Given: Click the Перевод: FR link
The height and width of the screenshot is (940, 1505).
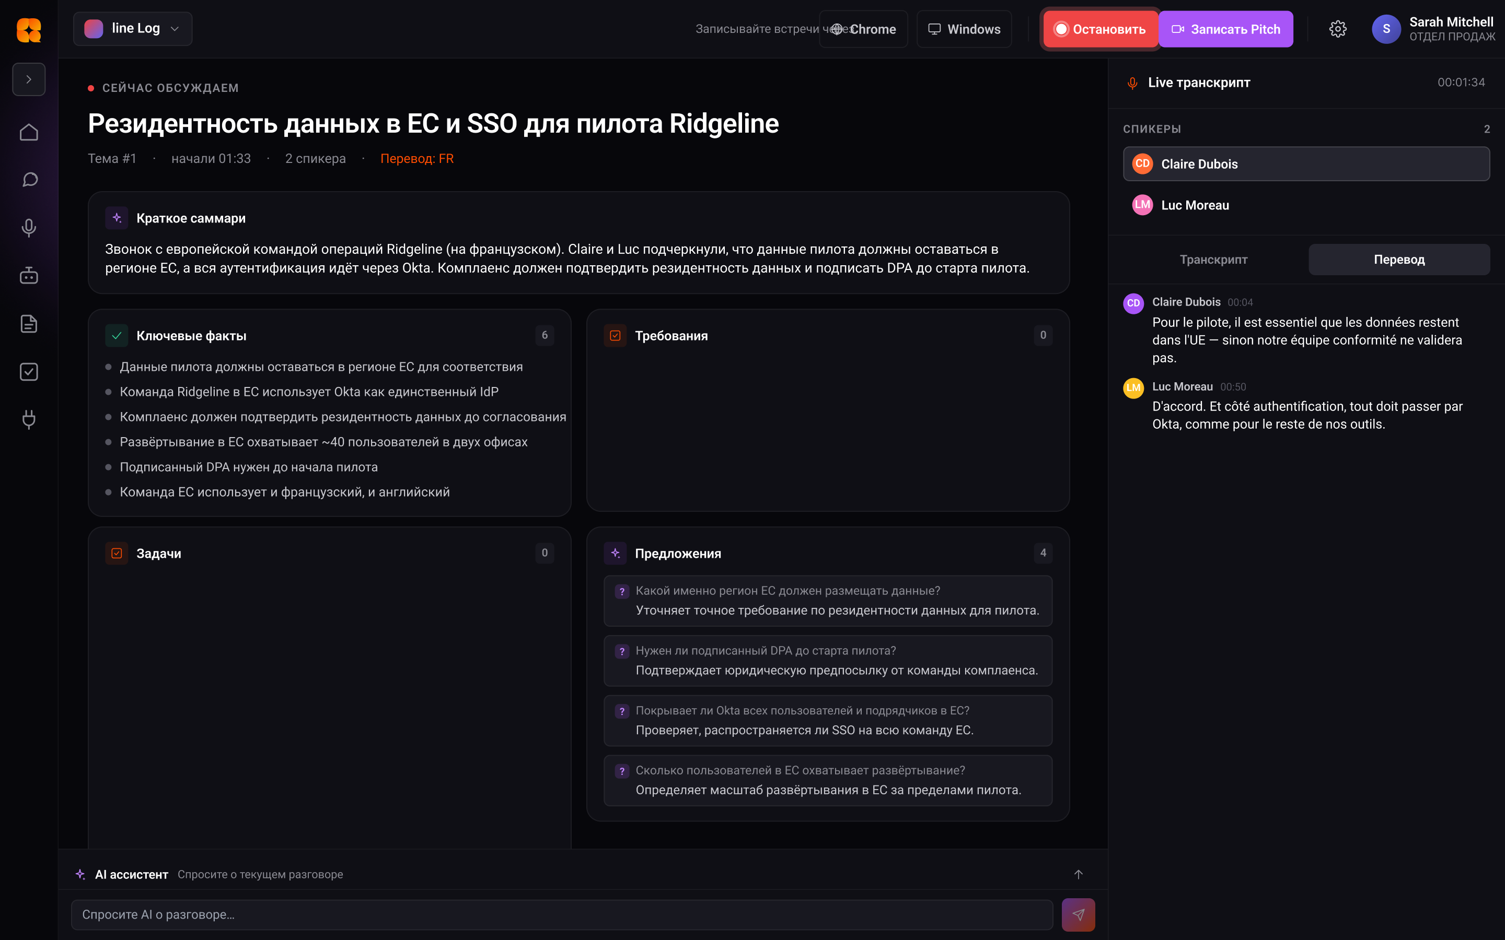Looking at the screenshot, I should coord(416,159).
